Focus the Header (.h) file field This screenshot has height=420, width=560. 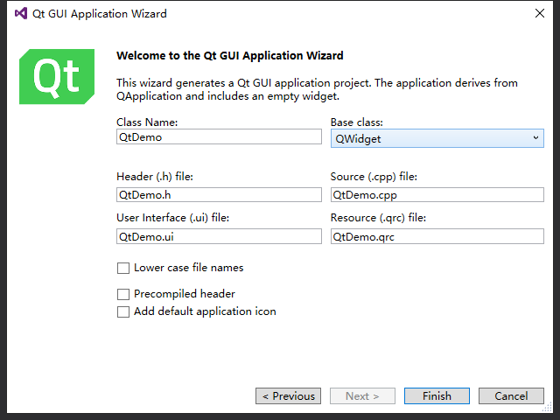click(x=219, y=194)
